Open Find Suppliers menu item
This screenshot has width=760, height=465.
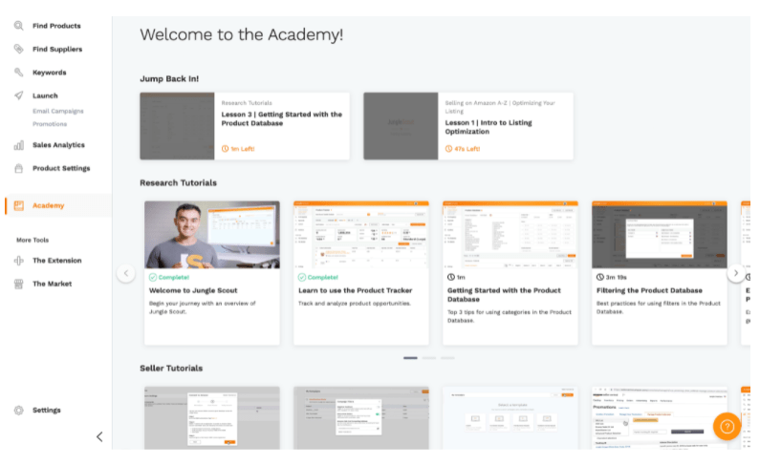pyautogui.click(x=57, y=49)
